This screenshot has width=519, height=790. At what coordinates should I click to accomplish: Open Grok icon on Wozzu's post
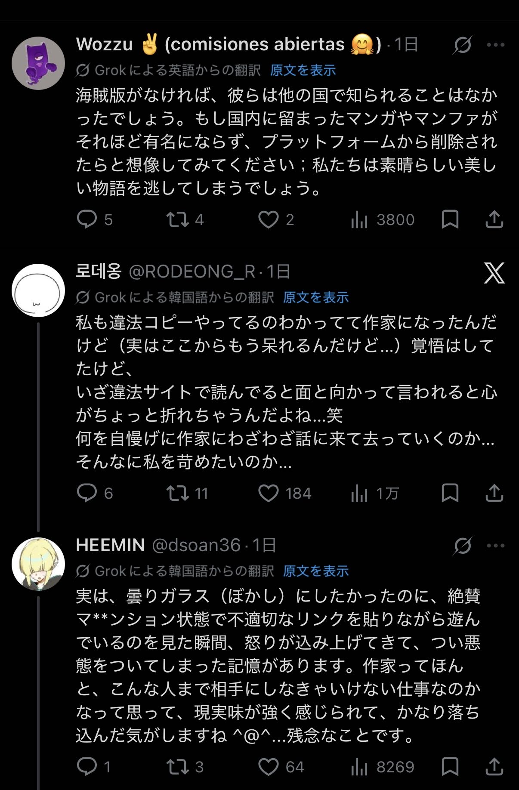(462, 45)
